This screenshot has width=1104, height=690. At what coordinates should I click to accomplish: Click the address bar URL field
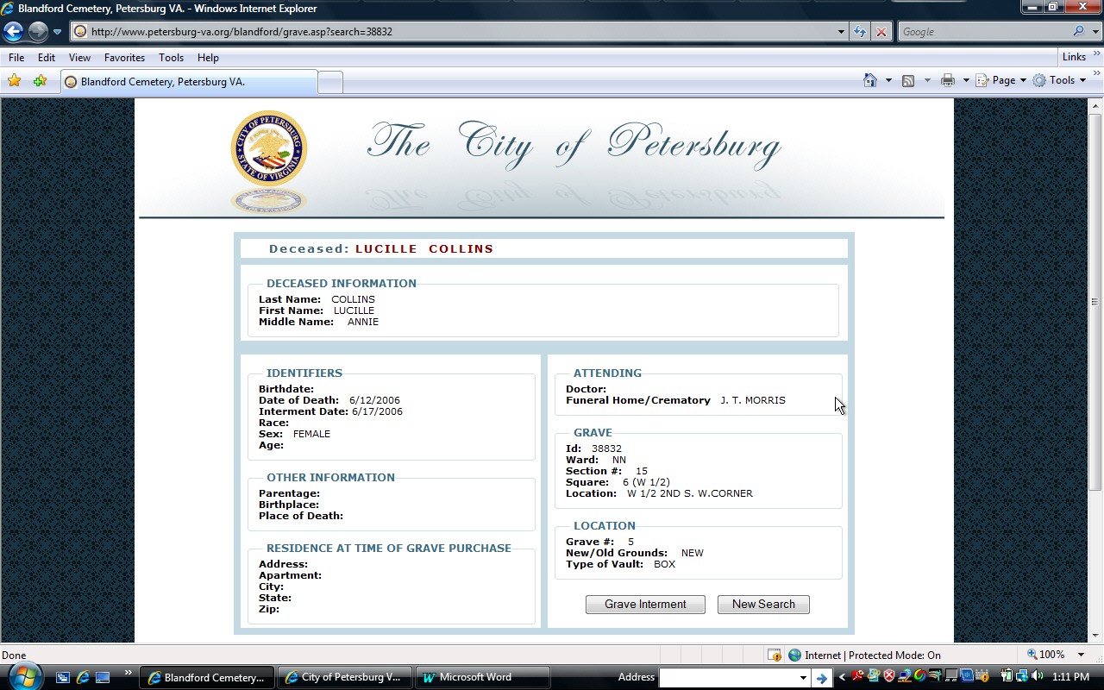point(453,32)
